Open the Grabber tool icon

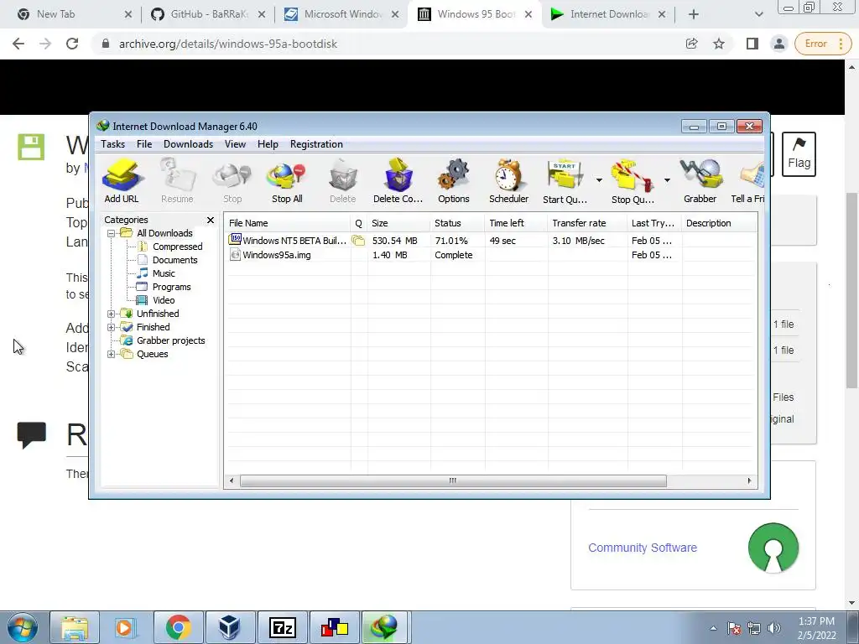pos(700,181)
